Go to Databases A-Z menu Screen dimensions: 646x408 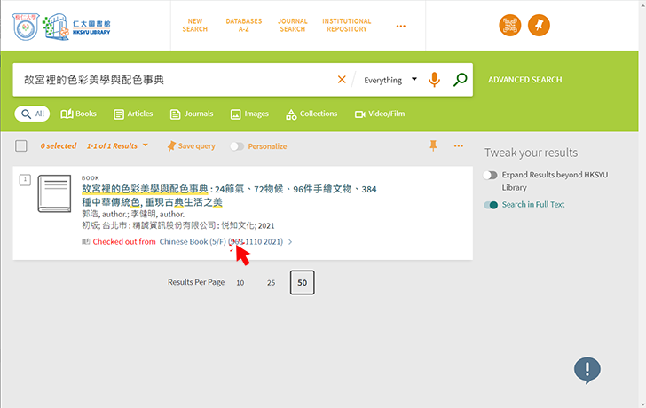coord(243,26)
